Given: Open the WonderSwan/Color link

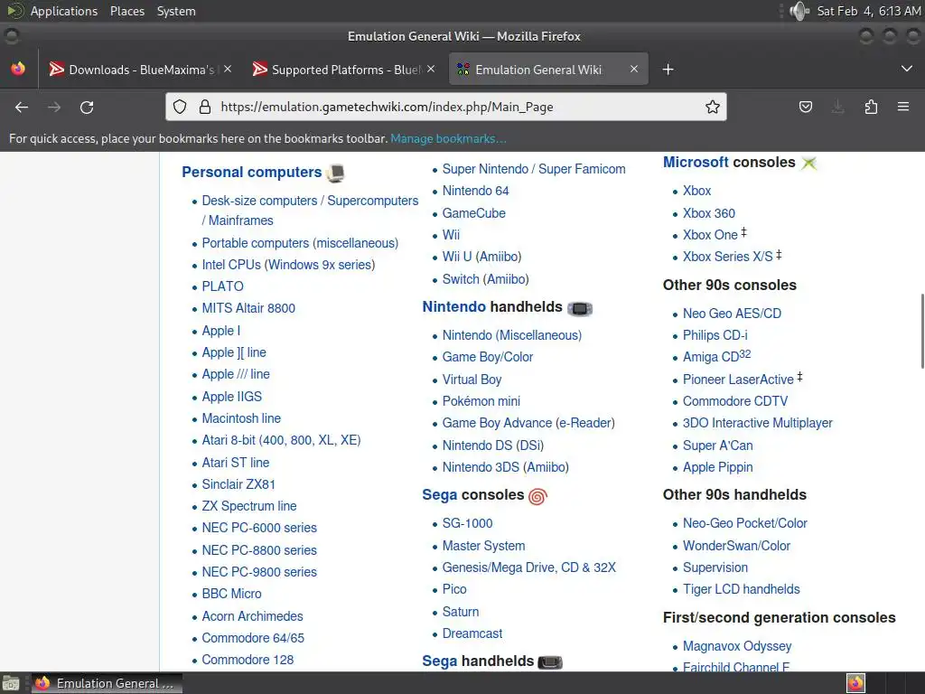Looking at the screenshot, I should pos(736,546).
